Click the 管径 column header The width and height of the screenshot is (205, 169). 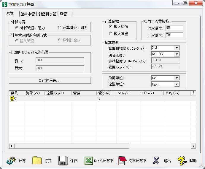tap(84, 93)
